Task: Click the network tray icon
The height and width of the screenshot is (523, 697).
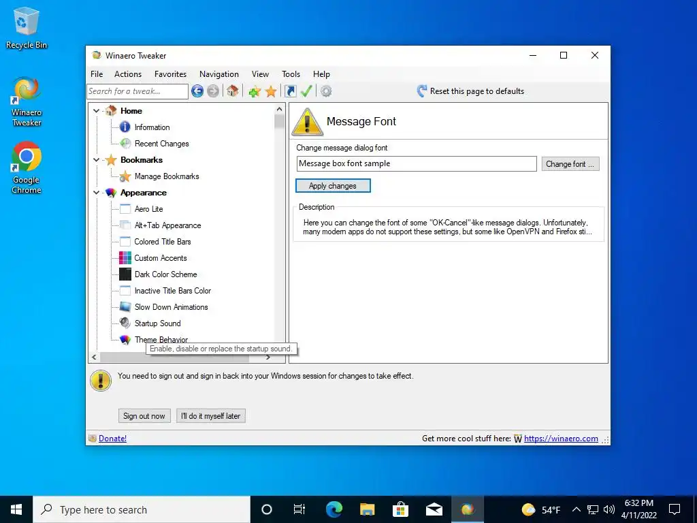Action: tap(593, 509)
